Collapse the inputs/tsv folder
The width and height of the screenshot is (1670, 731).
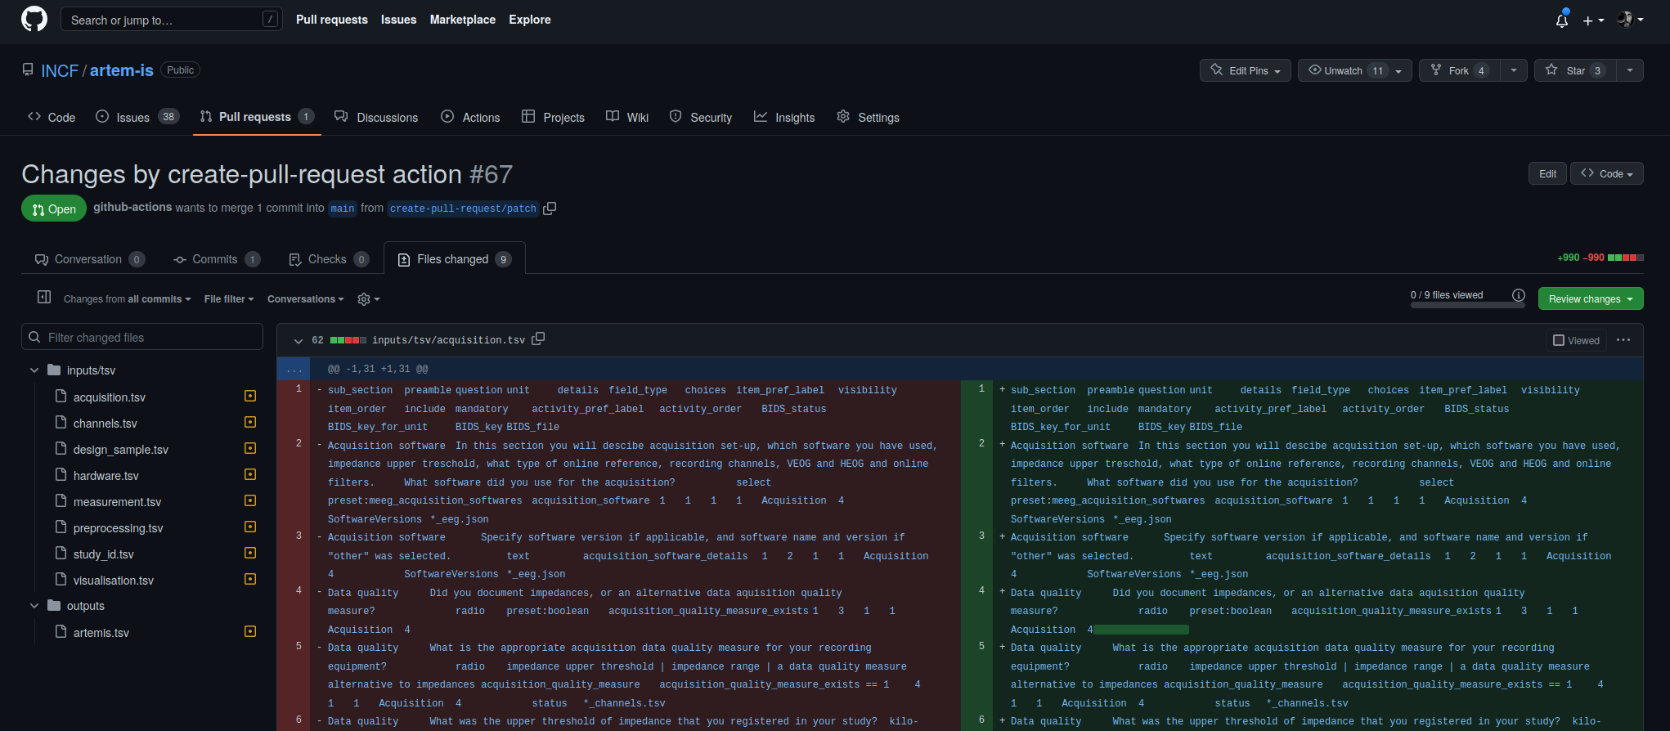coord(34,370)
